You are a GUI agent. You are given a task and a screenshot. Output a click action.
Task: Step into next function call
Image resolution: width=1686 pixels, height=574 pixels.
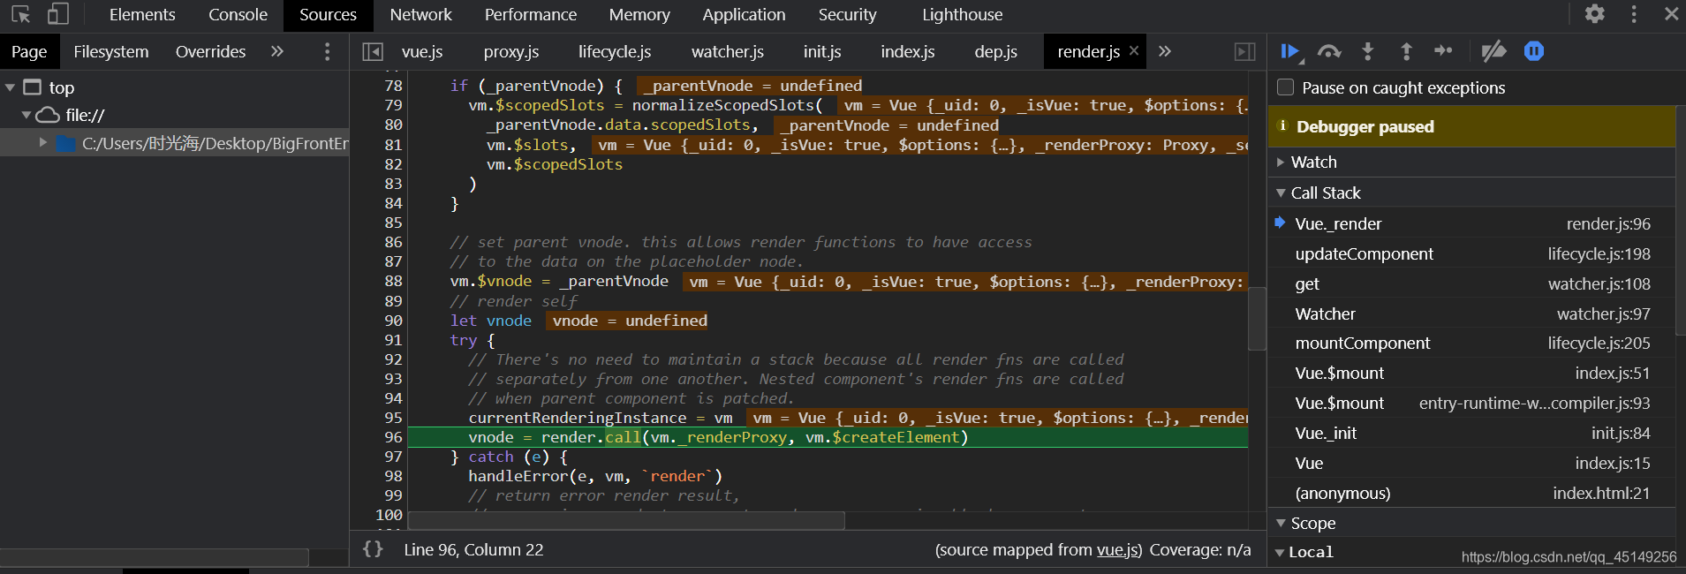click(1367, 52)
